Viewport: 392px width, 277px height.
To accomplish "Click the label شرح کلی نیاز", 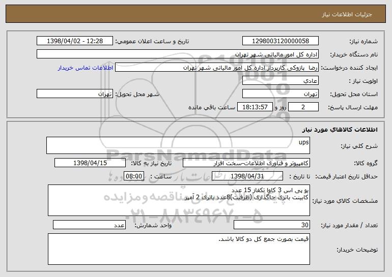I will click(x=359, y=146).
